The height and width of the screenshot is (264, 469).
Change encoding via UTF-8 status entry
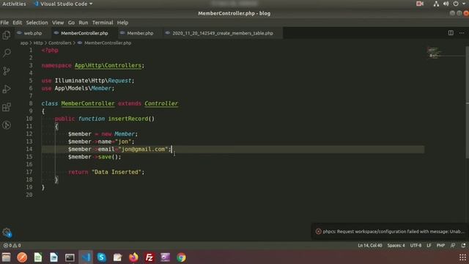(x=416, y=246)
